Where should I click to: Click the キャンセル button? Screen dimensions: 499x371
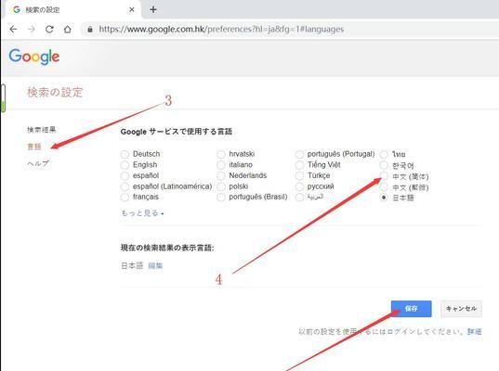click(x=461, y=309)
